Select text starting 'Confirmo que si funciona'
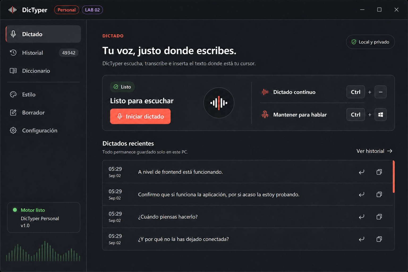 (219, 194)
